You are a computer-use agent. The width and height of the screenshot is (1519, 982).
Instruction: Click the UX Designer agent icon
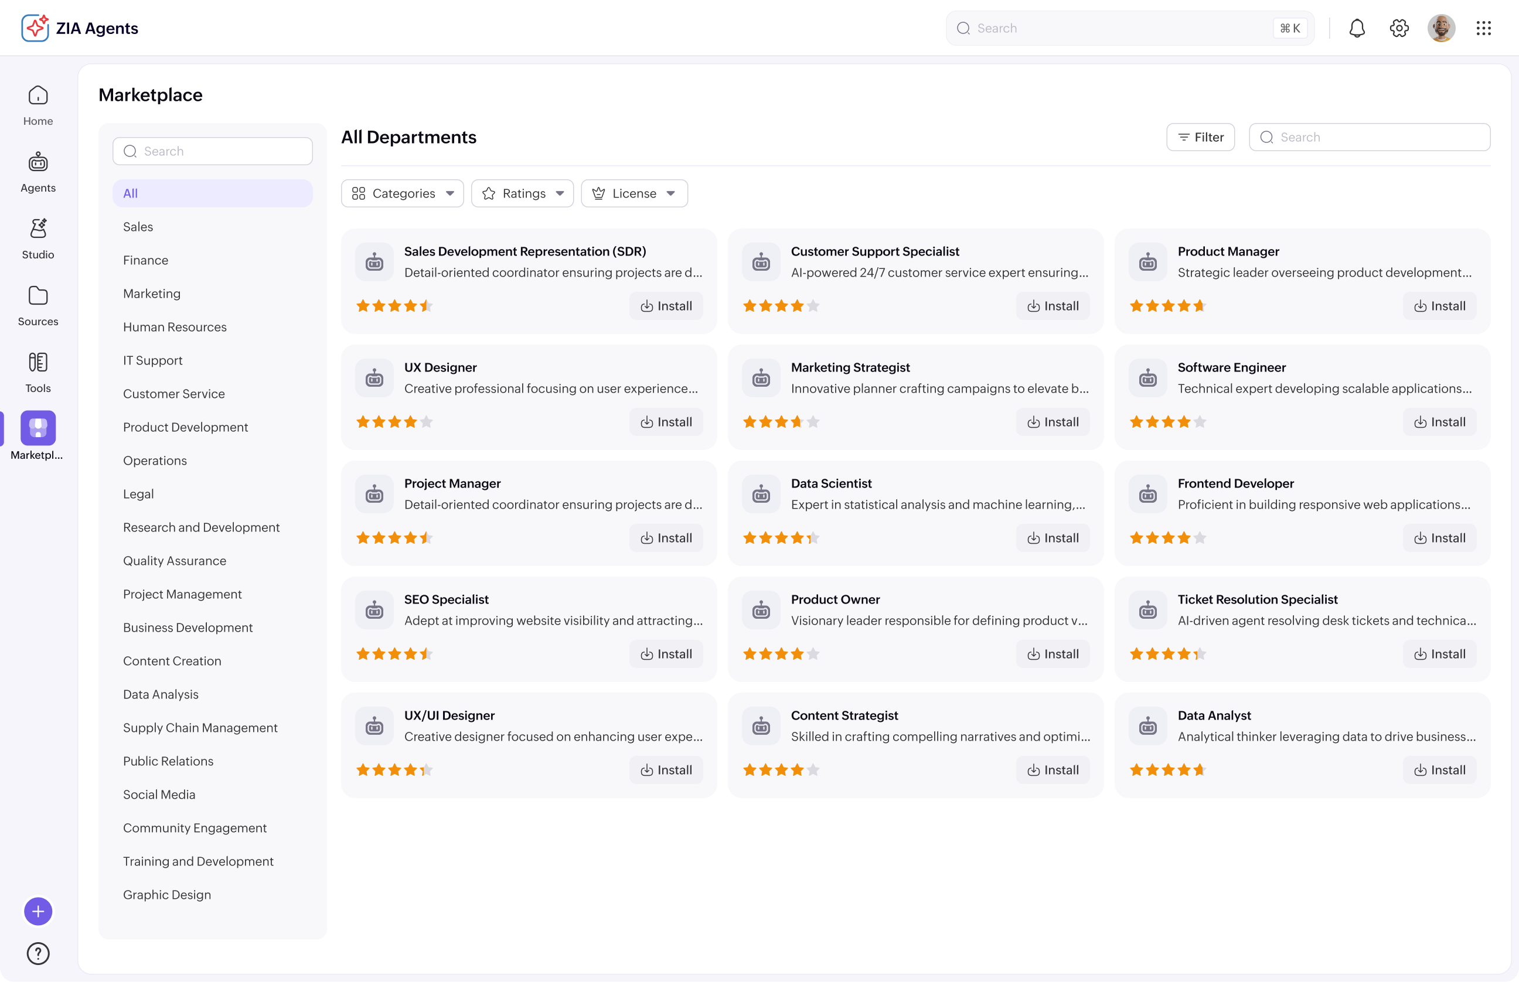[374, 378]
